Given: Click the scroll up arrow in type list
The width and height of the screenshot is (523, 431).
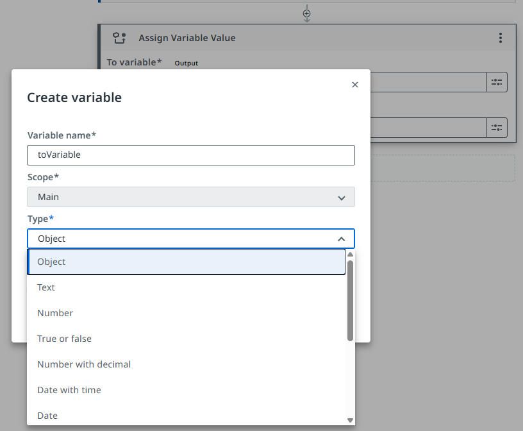Looking at the screenshot, I should (350, 254).
